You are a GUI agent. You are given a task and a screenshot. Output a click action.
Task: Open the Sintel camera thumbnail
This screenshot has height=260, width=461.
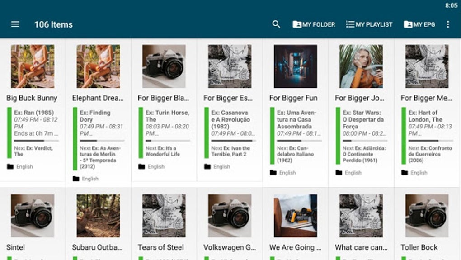pyautogui.click(x=33, y=216)
